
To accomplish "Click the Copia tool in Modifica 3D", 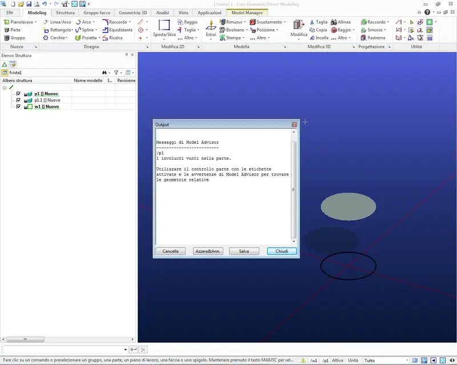I will [x=318, y=30].
